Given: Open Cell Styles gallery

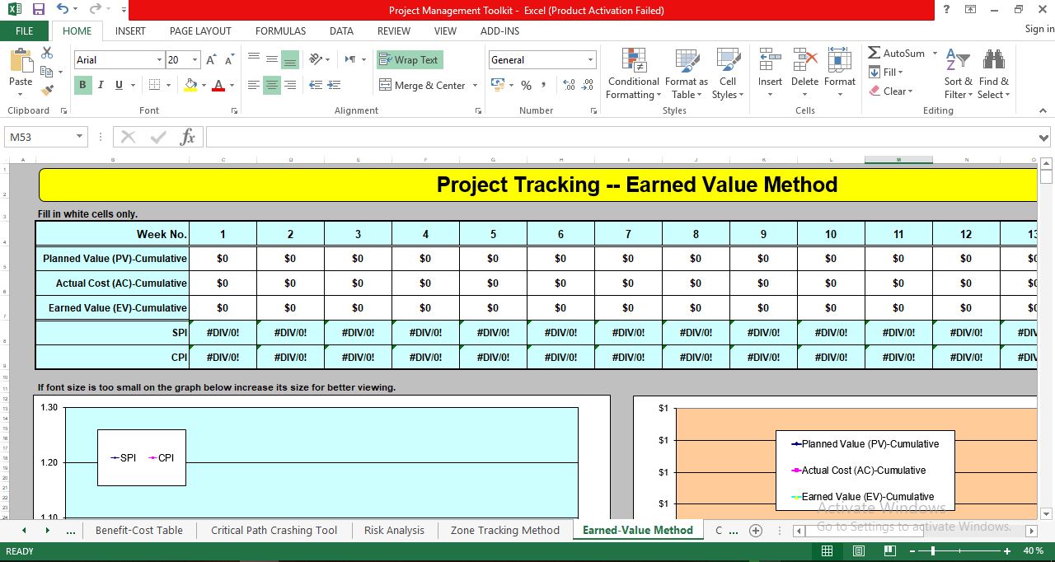Looking at the screenshot, I should pyautogui.click(x=727, y=74).
